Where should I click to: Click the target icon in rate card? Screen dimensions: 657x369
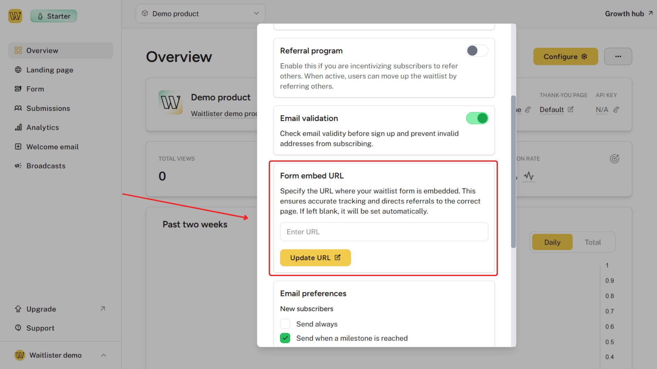(615, 159)
